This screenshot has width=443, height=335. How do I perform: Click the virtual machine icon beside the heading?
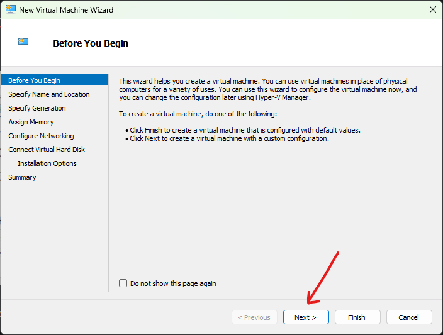pyautogui.click(x=23, y=43)
